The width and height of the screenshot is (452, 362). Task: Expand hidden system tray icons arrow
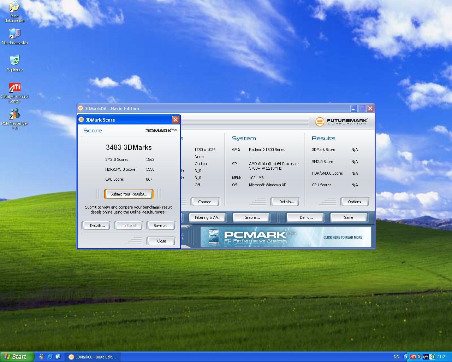[406, 357]
